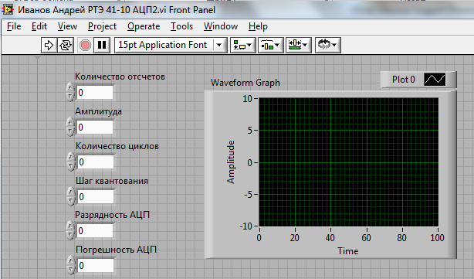Screen dimensions: 474x279
Task: Decrement the Амплитуда value
Action: [70, 131]
